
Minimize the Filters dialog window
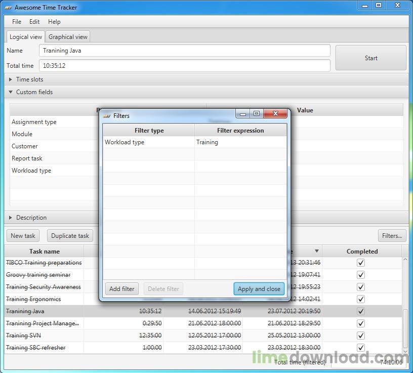tap(243, 114)
